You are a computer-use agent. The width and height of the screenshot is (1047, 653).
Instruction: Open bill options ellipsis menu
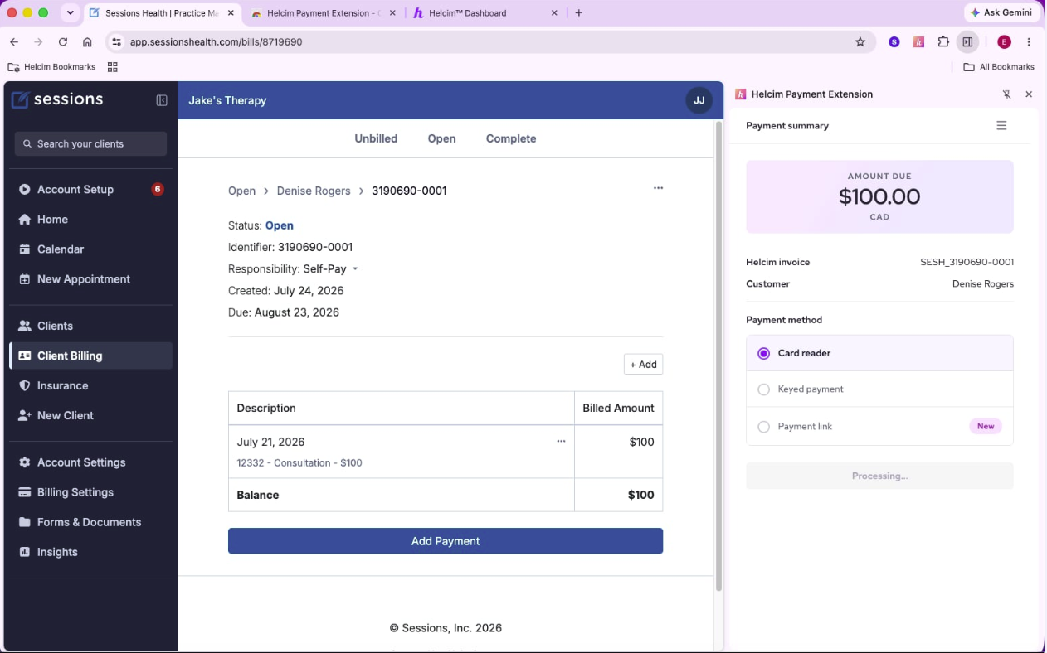658,188
